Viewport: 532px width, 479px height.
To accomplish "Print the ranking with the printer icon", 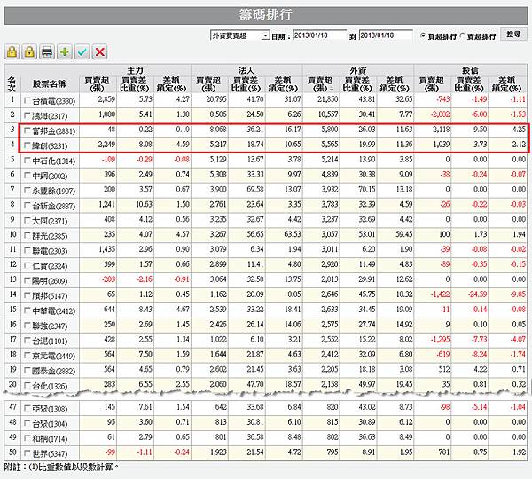I will coord(47,52).
